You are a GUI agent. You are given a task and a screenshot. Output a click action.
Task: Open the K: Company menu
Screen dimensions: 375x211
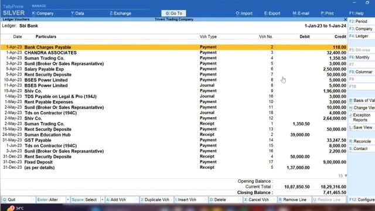pos(43,13)
